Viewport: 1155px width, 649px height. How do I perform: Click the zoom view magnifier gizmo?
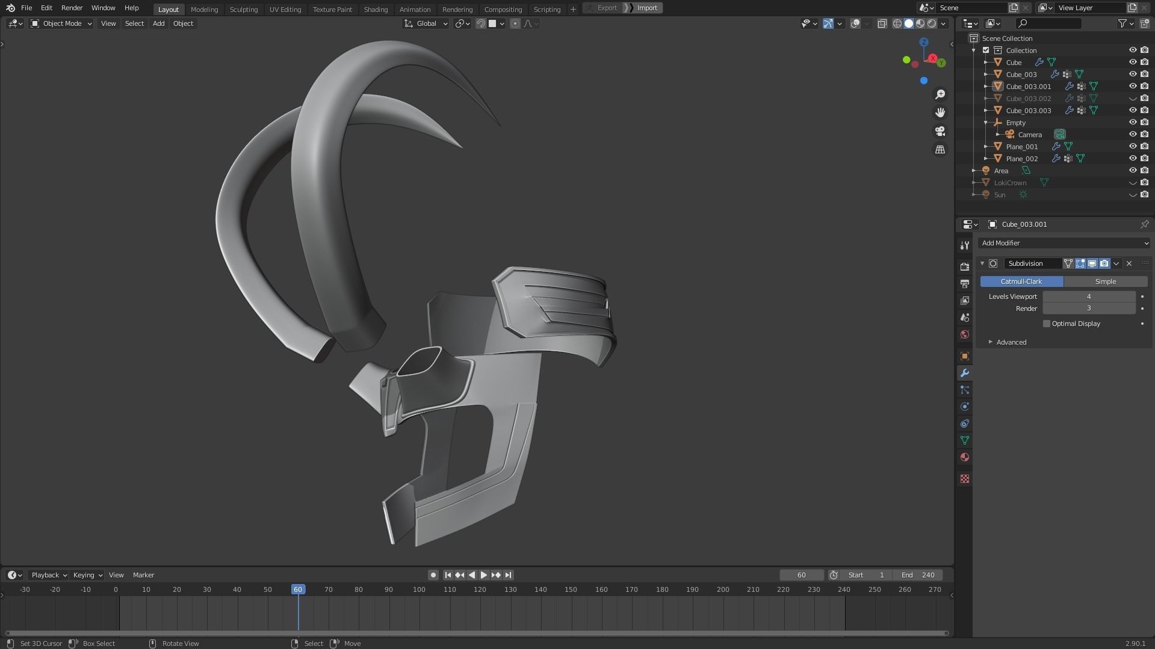940,94
